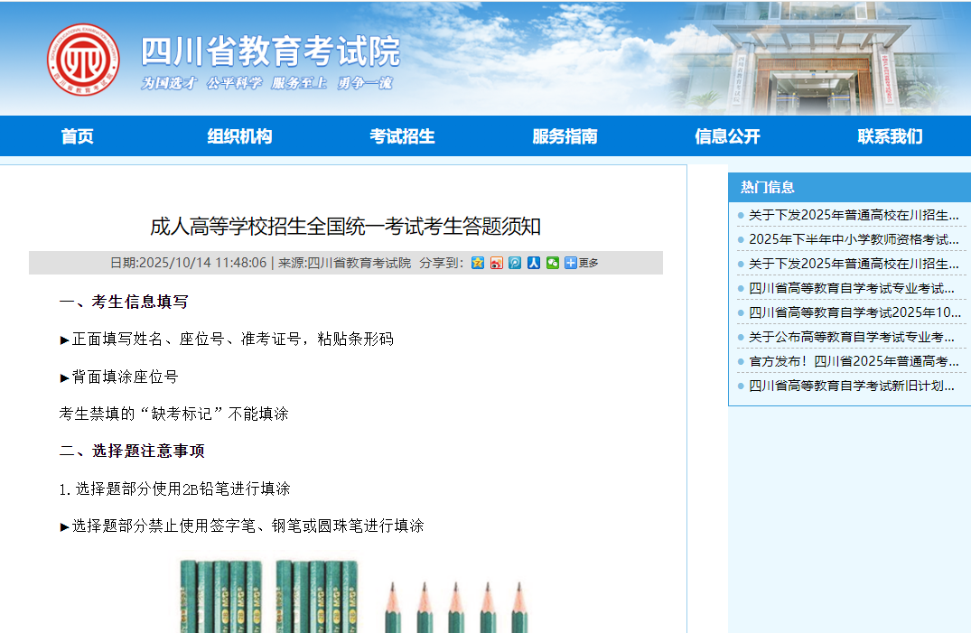
Task: Share to QQ Zone via star icon
Action: pyautogui.click(x=478, y=263)
